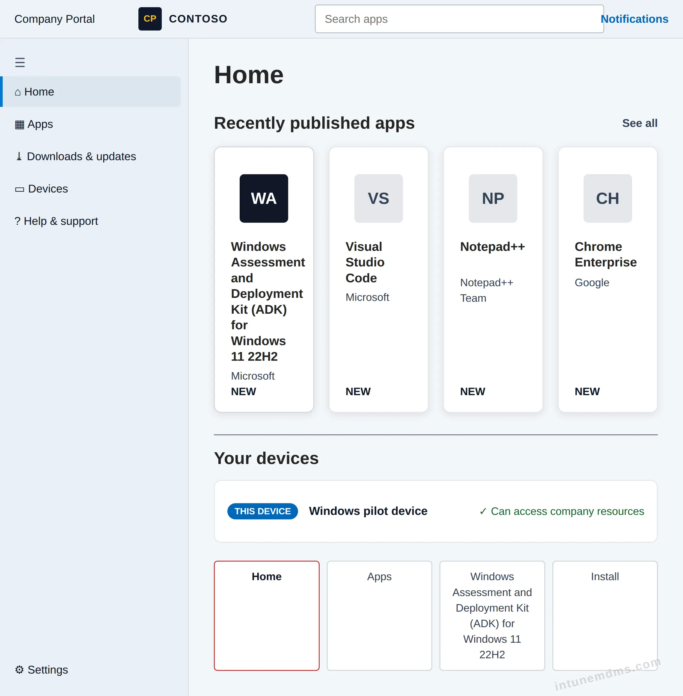Open the Visual Studio Code app title
Viewport: 683px width, 696px height.
365,262
